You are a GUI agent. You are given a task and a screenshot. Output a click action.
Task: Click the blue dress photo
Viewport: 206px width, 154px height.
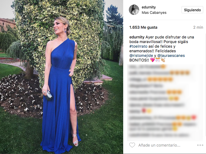click(x=61, y=77)
